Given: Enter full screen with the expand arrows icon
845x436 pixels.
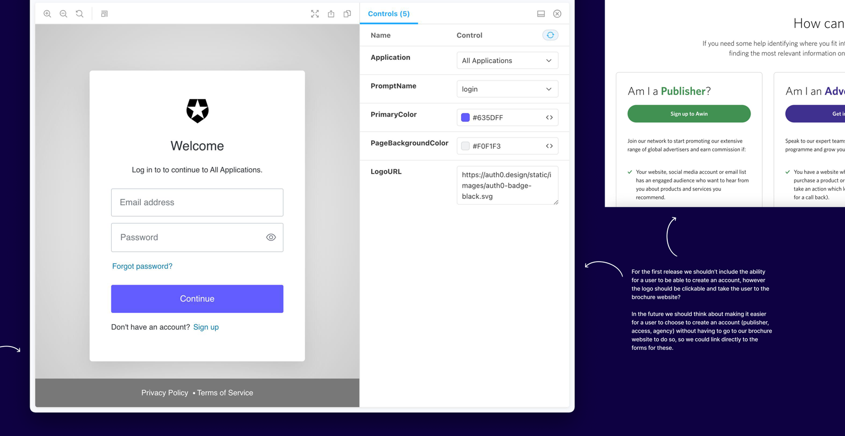Looking at the screenshot, I should pyautogui.click(x=315, y=14).
